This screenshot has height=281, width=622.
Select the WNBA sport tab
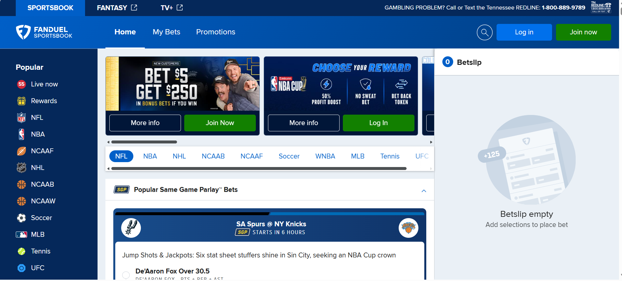click(325, 156)
